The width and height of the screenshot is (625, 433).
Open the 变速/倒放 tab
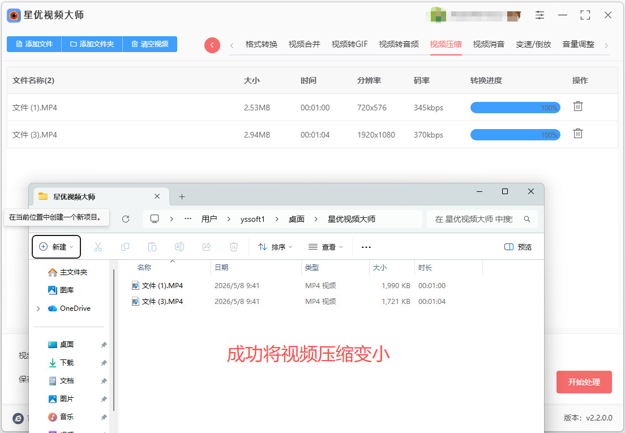click(533, 44)
